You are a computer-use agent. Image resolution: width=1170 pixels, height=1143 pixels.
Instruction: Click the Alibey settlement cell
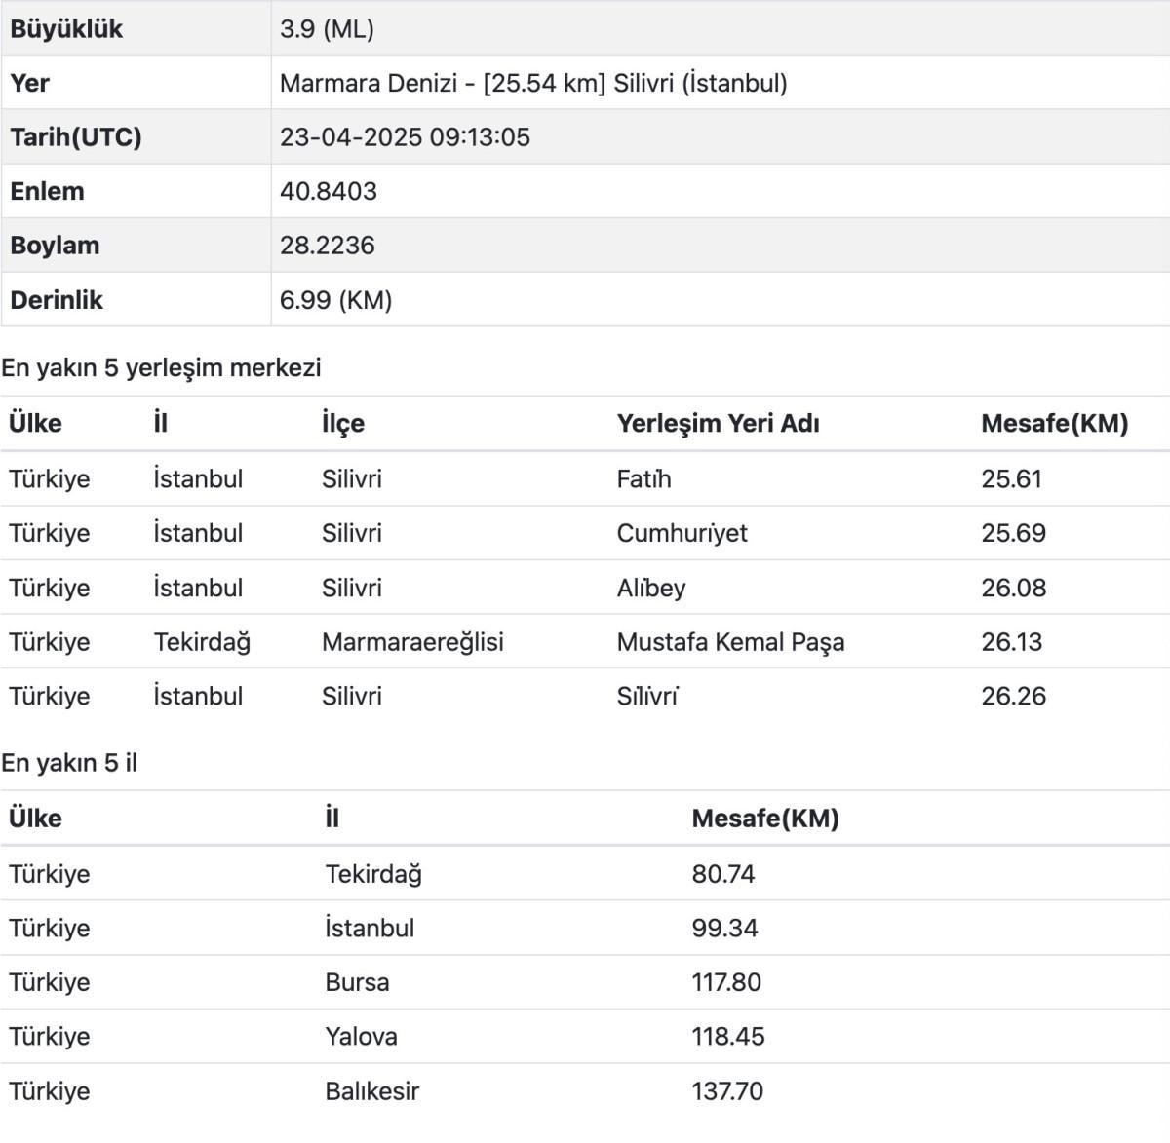[x=651, y=588]
